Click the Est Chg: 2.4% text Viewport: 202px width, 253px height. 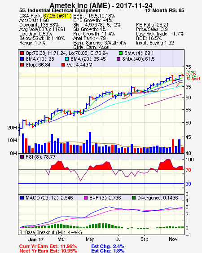tap(108, 246)
